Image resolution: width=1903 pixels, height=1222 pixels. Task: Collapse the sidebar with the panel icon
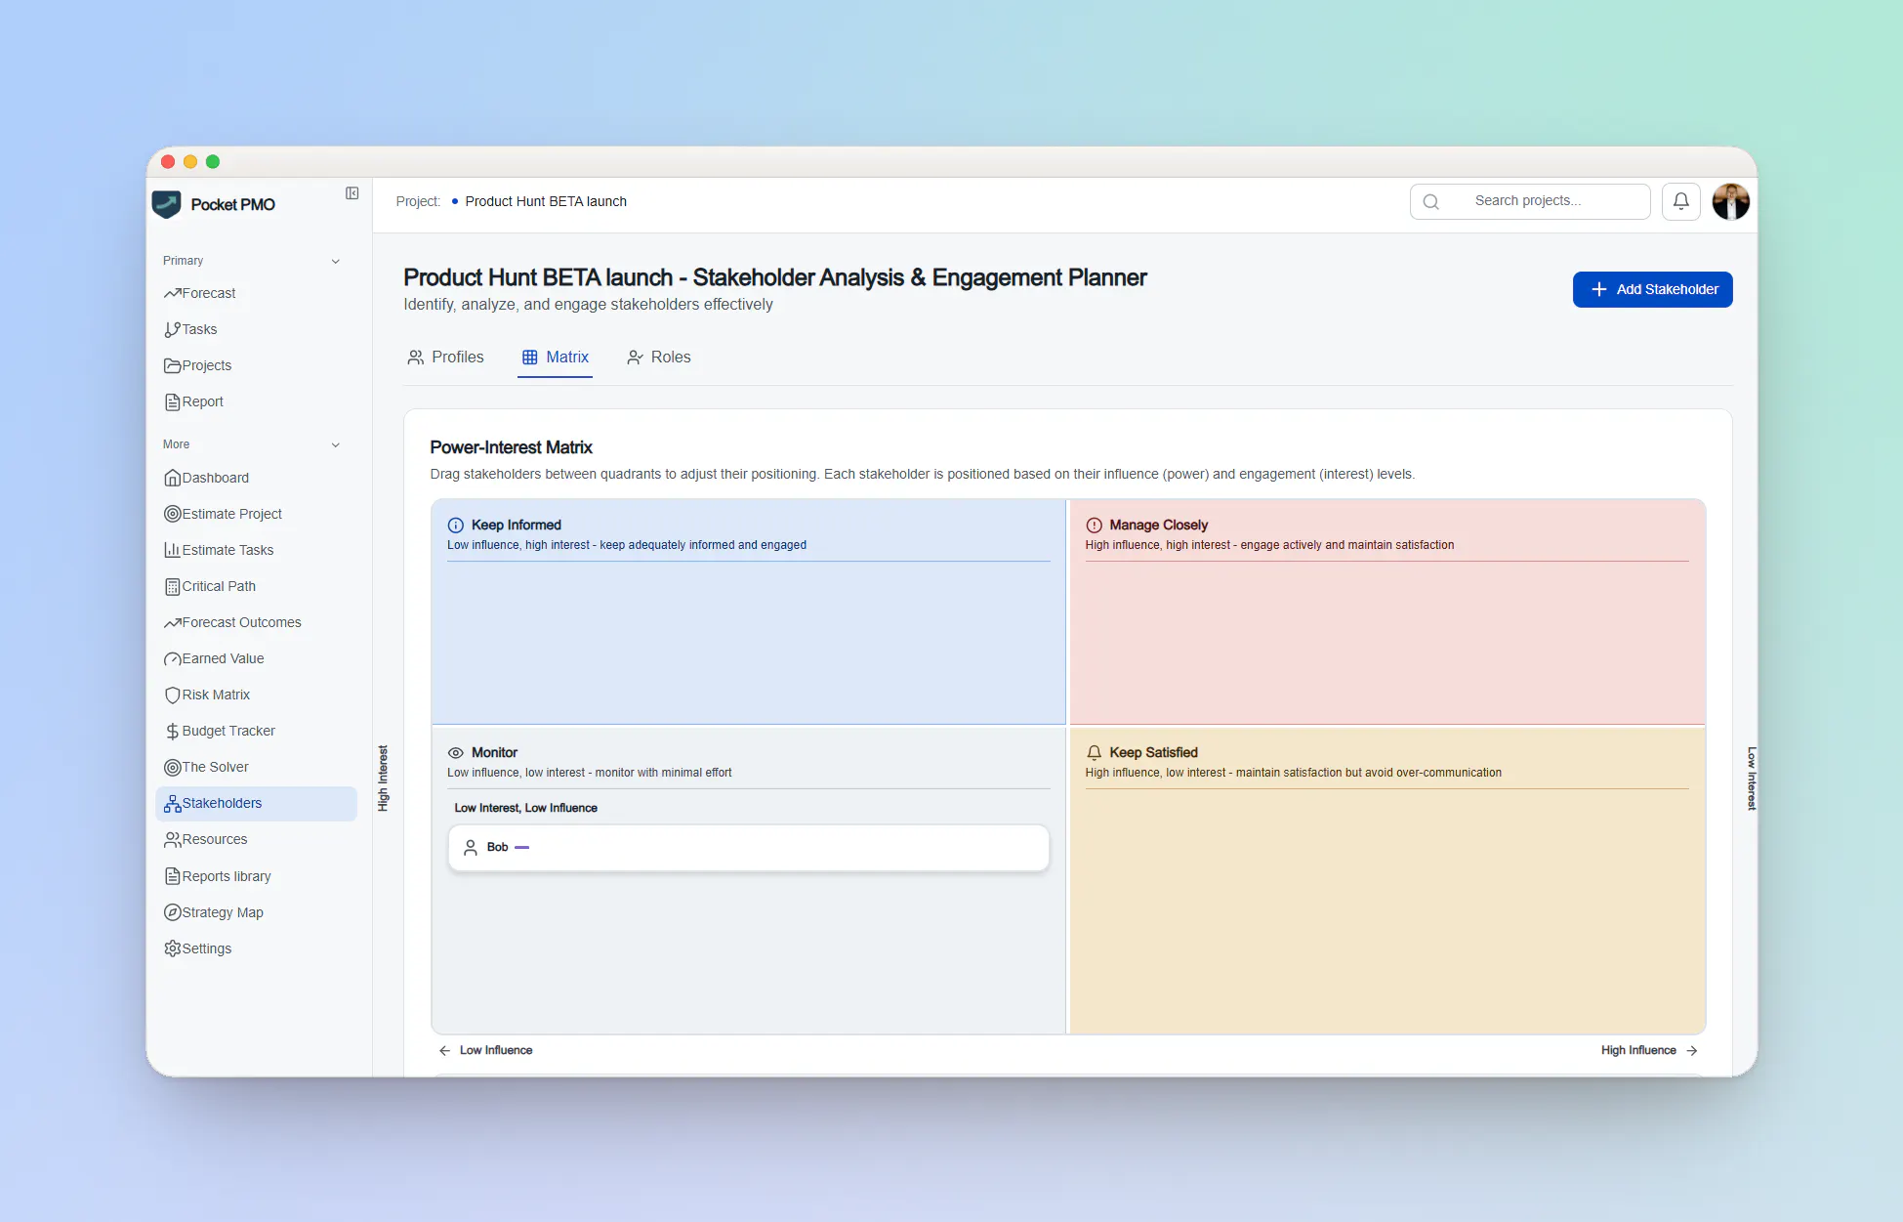pyautogui.click(x=352, y=193)
